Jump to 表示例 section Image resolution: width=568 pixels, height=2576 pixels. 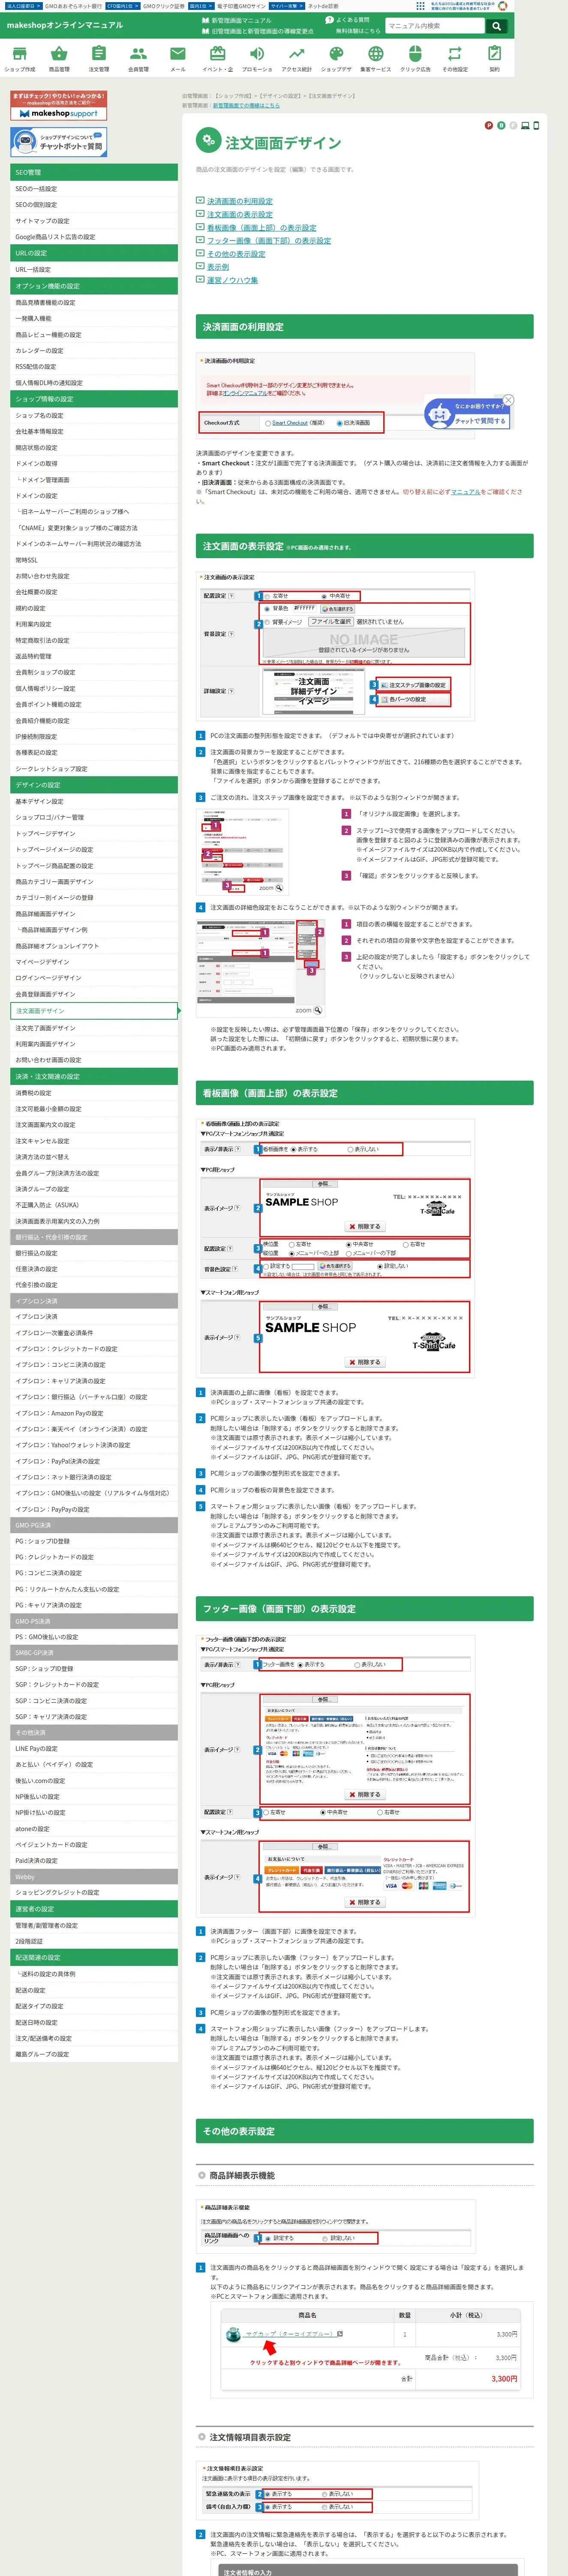click(218, 267)
